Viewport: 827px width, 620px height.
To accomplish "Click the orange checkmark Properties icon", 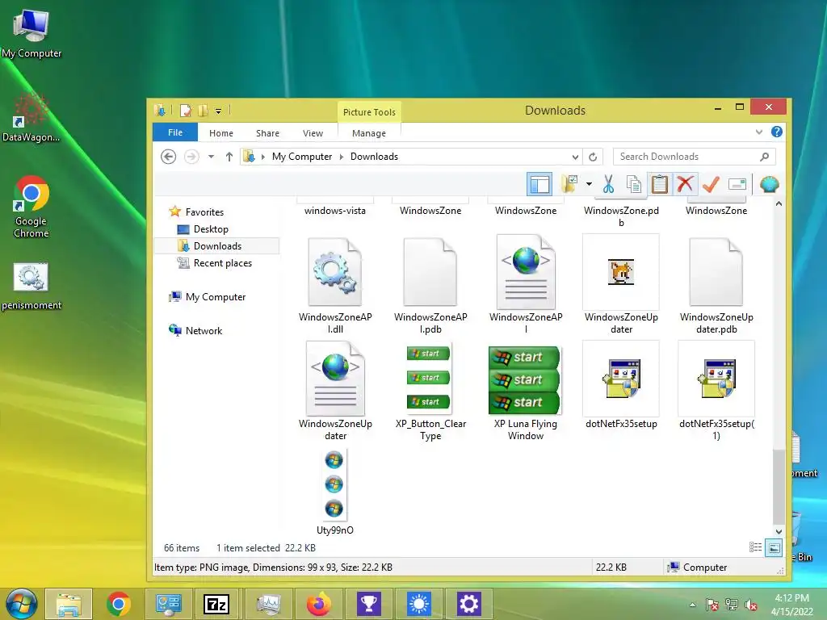I will click(711, 185).
